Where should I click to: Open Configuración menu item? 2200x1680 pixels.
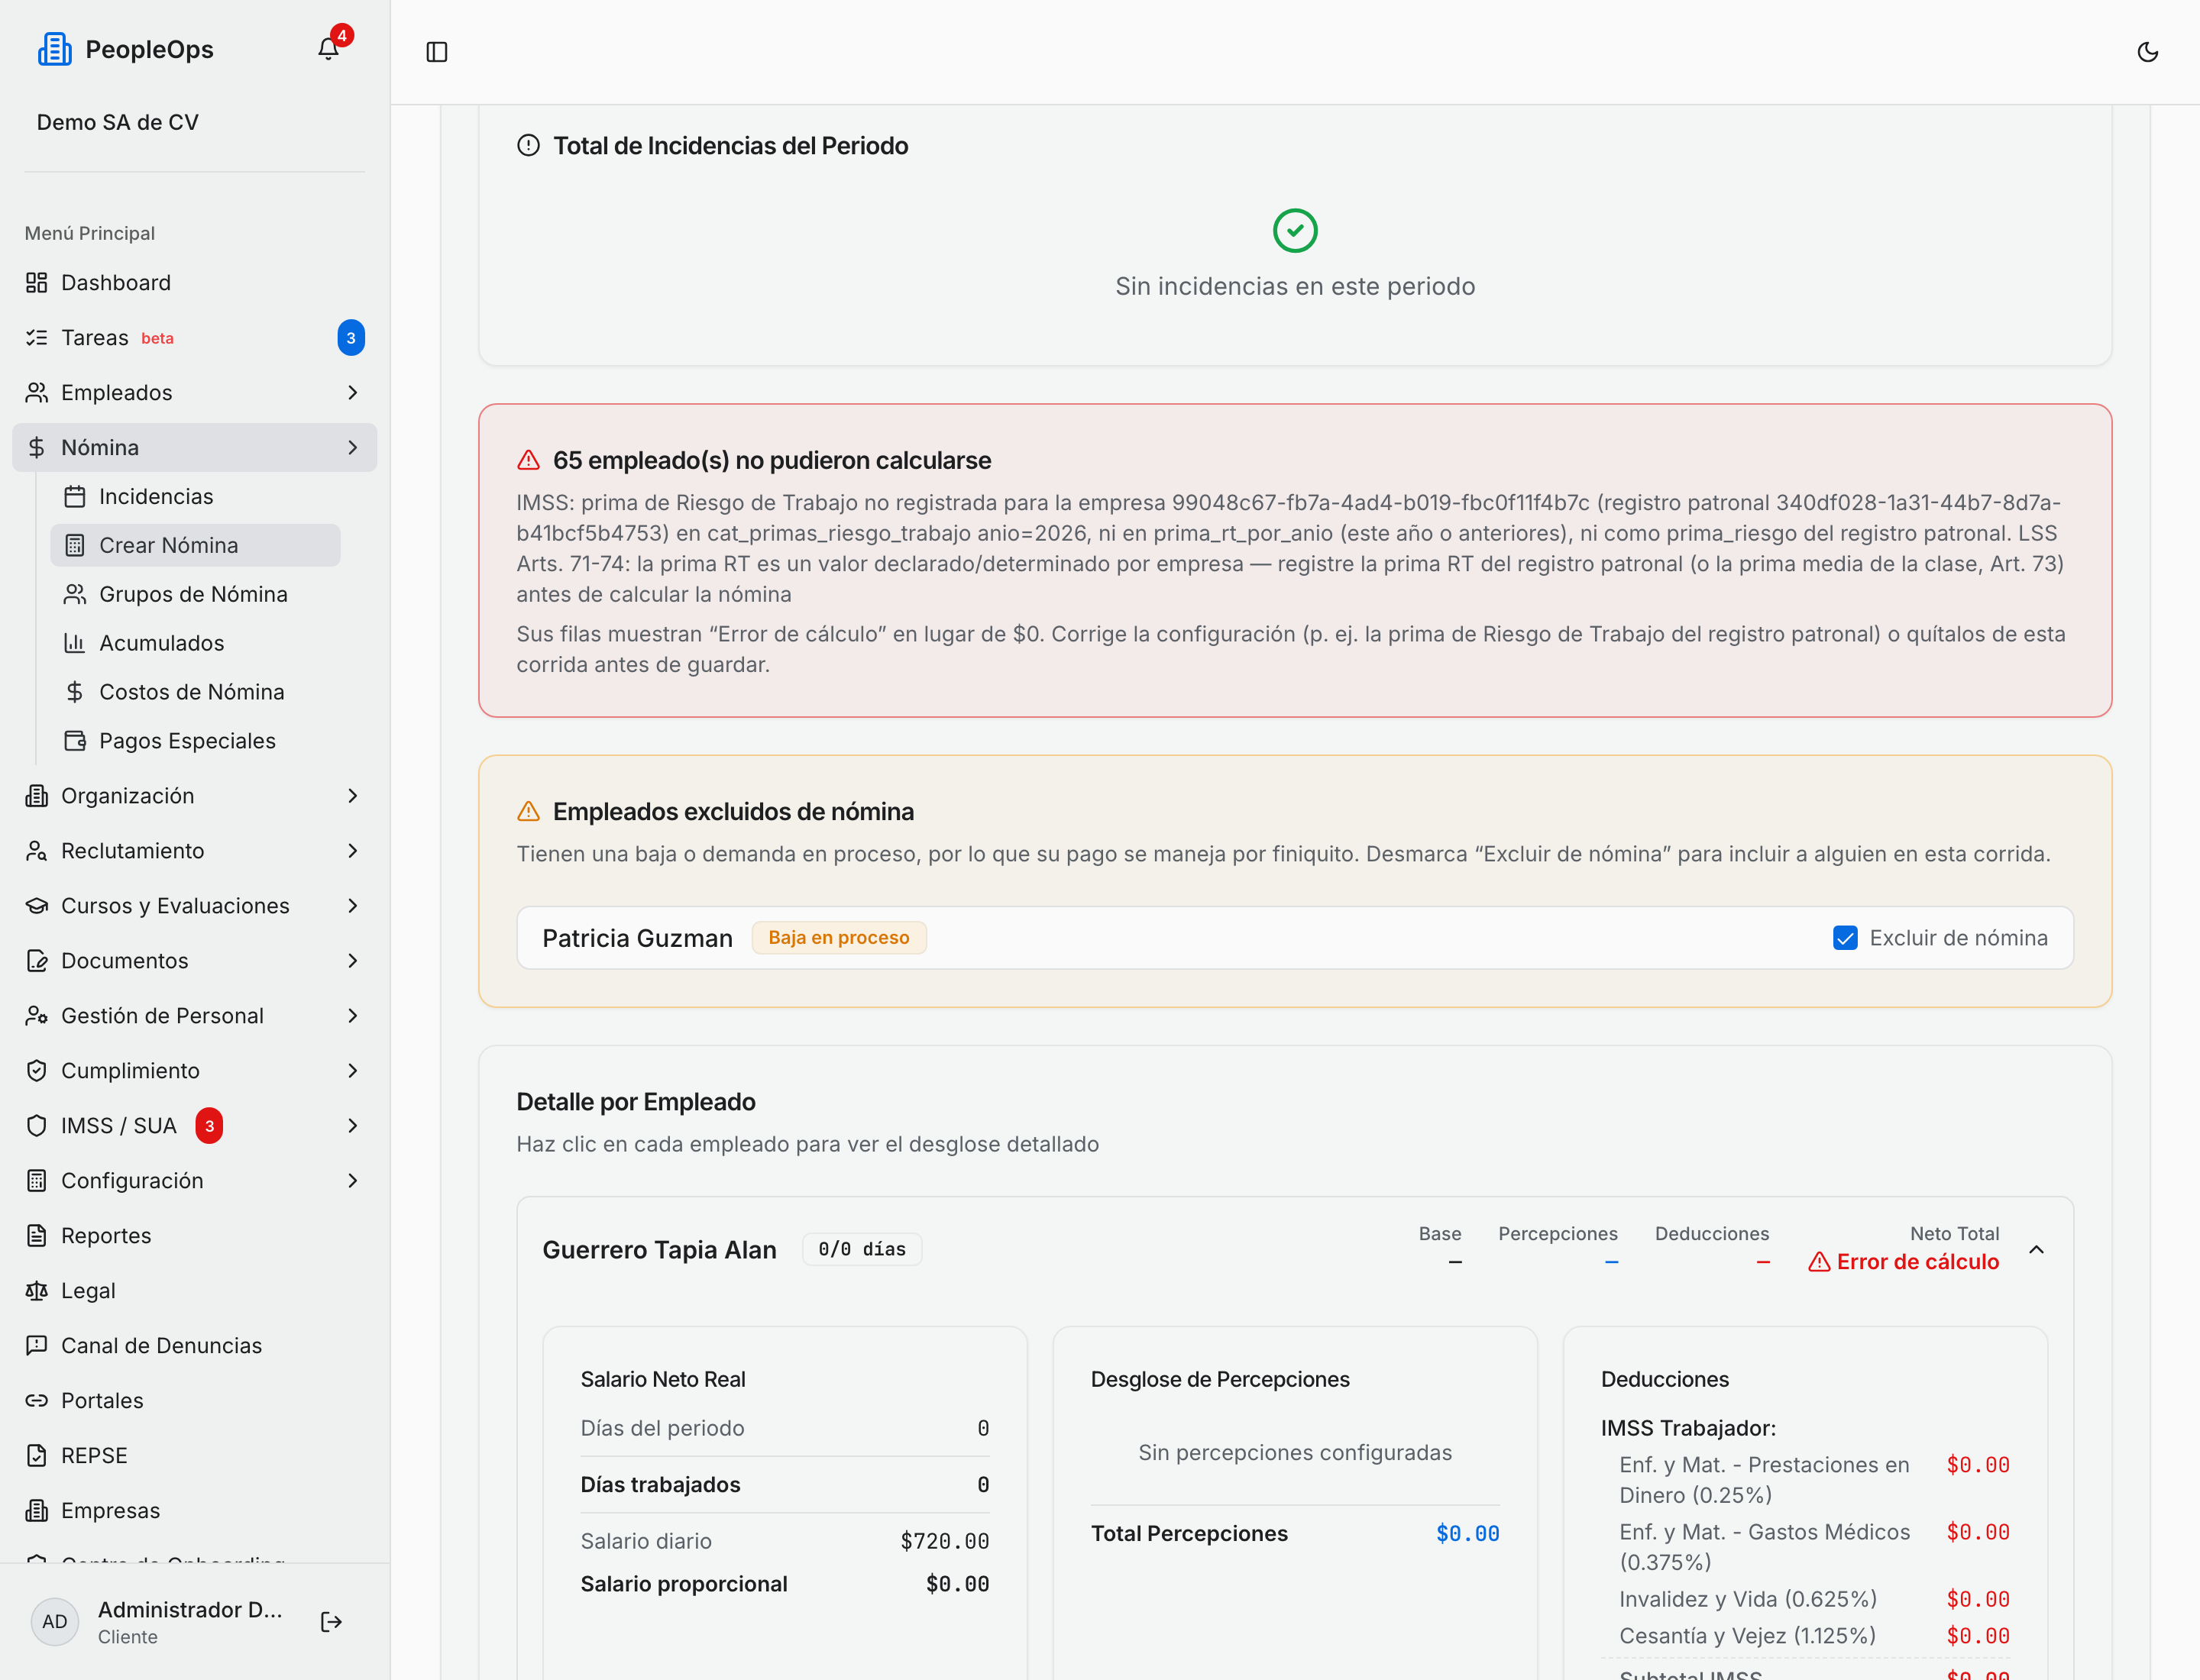[x=194, y=1181]
